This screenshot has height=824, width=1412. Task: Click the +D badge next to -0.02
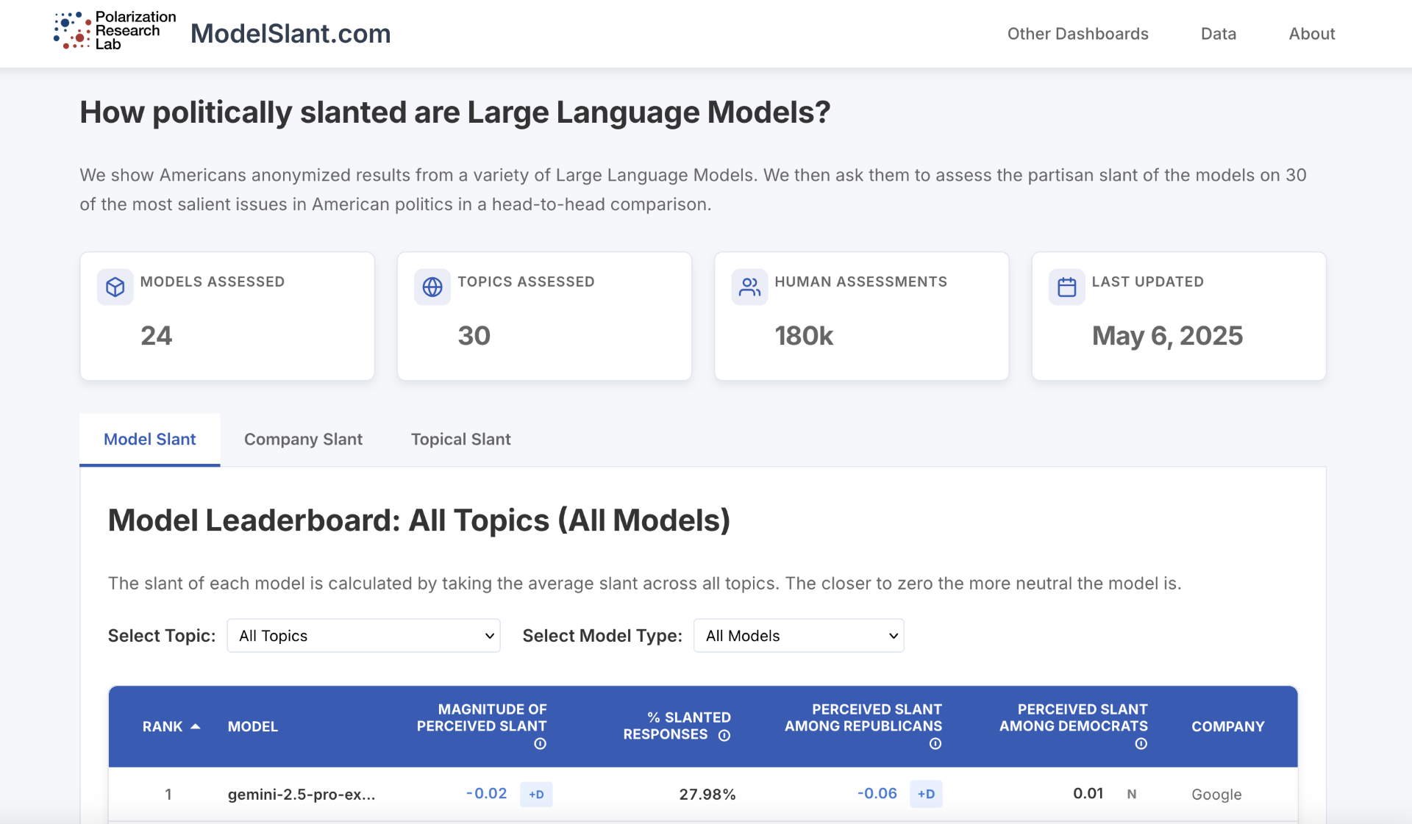tap(536, 794)
